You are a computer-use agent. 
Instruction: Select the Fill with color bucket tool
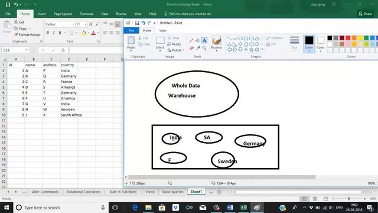(x=198, y=40)
